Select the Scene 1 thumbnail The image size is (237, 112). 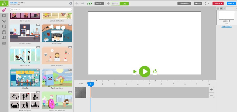[226, 15]
